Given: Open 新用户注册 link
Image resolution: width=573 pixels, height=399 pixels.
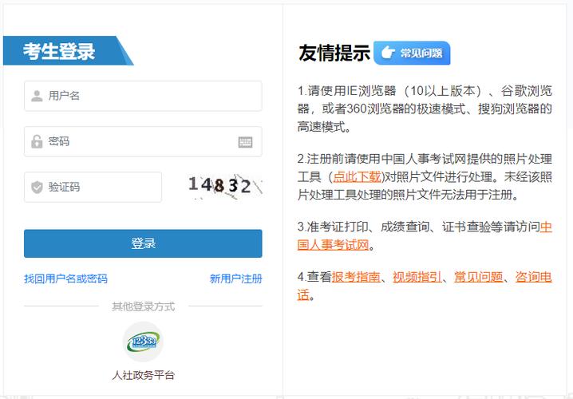Looking at the screenshot, I should click(235, 279).
